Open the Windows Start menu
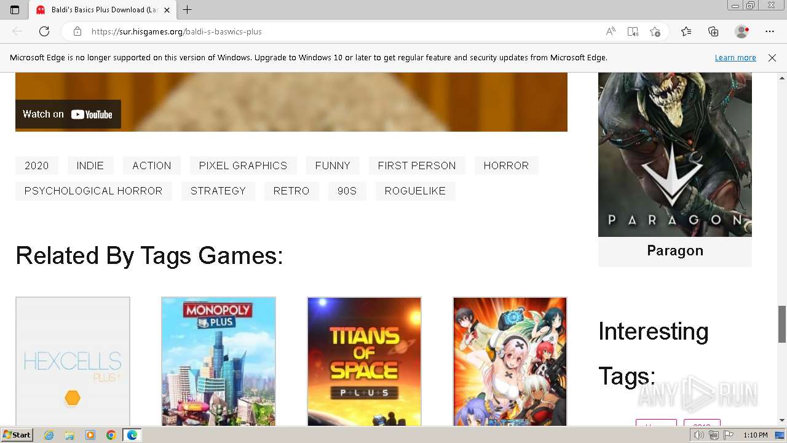The width and height of the screenshot is (787, 443). (17, 435)
